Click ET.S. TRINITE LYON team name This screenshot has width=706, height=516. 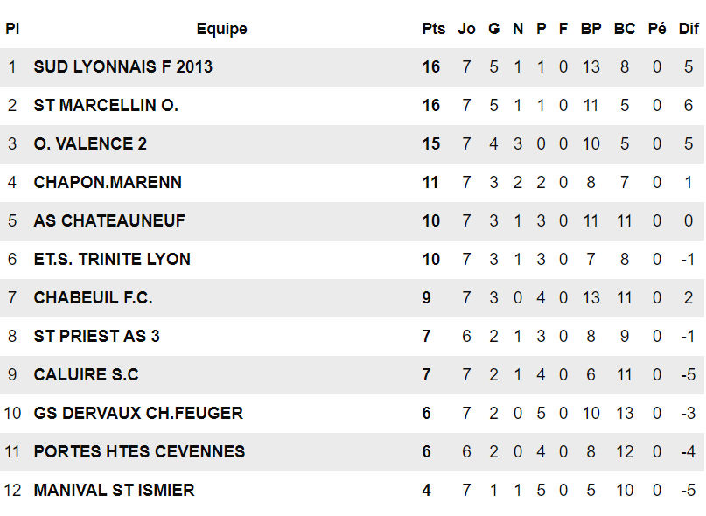click(112, 260)
